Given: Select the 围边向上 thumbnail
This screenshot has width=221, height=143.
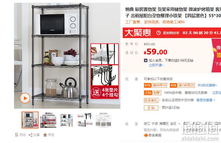Looking at the screenshot, I should click(49, 120).
